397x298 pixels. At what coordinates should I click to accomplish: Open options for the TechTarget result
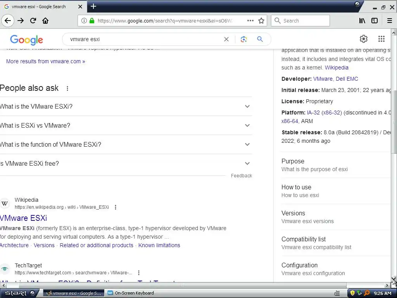pyautogui.click(x=139, y=273)
